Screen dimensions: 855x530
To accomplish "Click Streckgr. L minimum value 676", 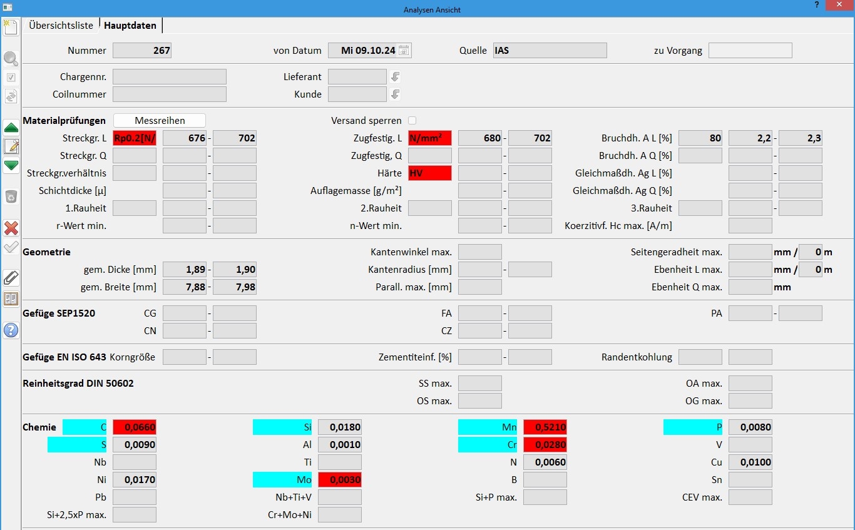I will click(x=185, y=138).
